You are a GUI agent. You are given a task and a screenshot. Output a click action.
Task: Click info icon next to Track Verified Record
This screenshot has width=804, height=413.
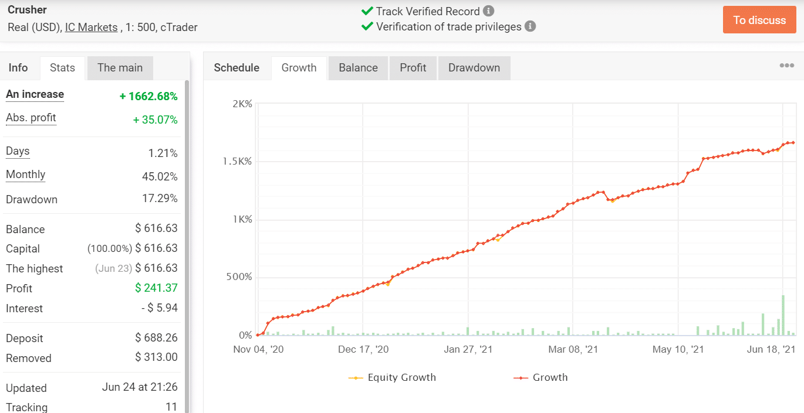click(x=488, y=11)
